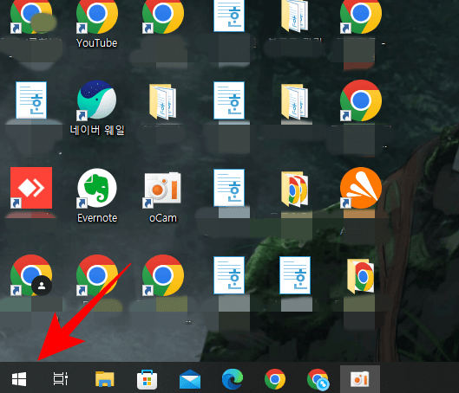Select Chrome shortcut directly below oCam
The image size is (459, 393).
point(163,275)
